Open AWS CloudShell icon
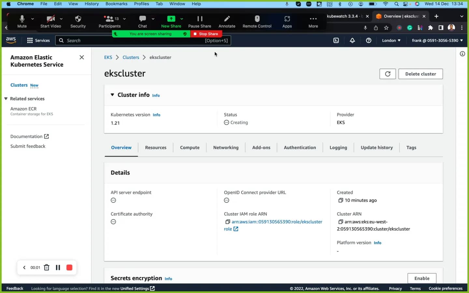 coord(336,40)
